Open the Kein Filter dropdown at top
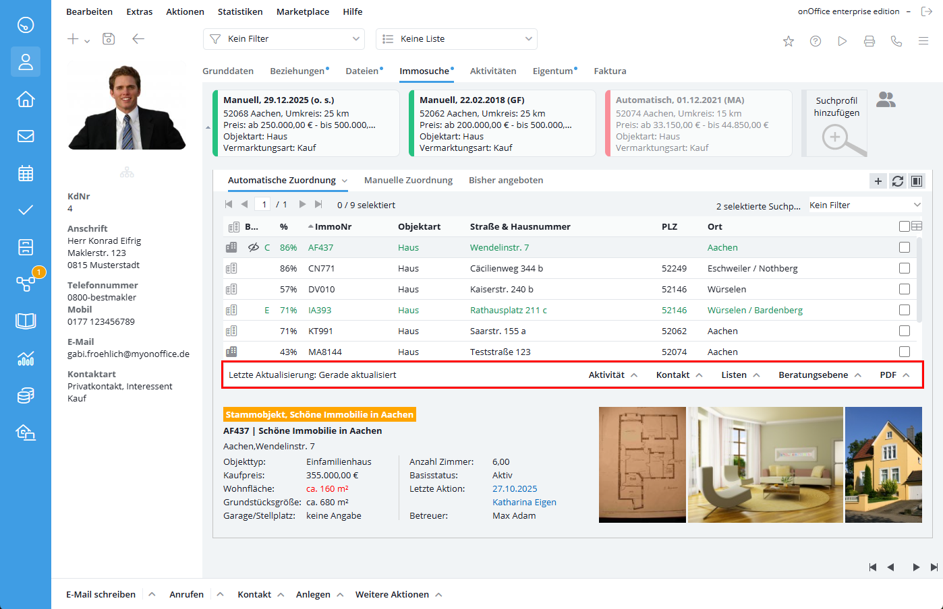The image size is (943, 609). tap(284, 39)
